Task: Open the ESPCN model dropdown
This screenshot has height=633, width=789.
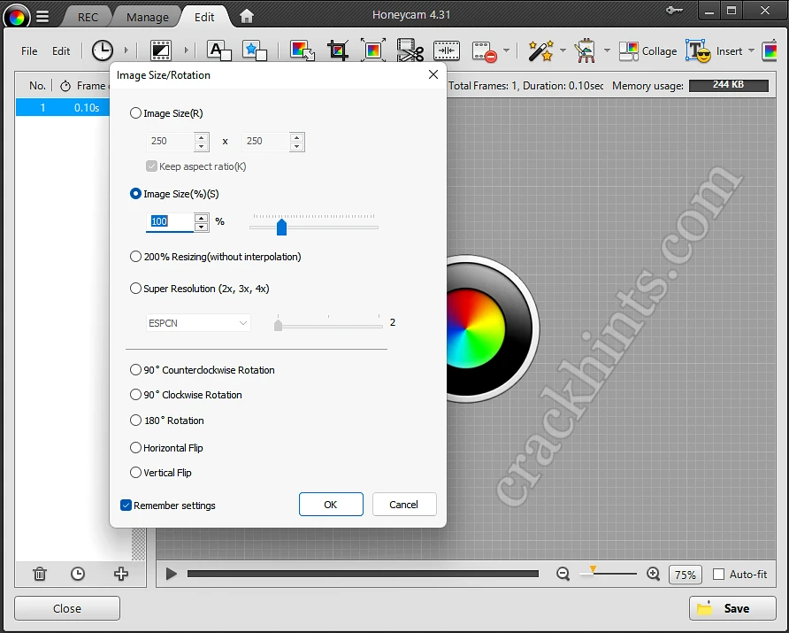Action: point(197,323)
